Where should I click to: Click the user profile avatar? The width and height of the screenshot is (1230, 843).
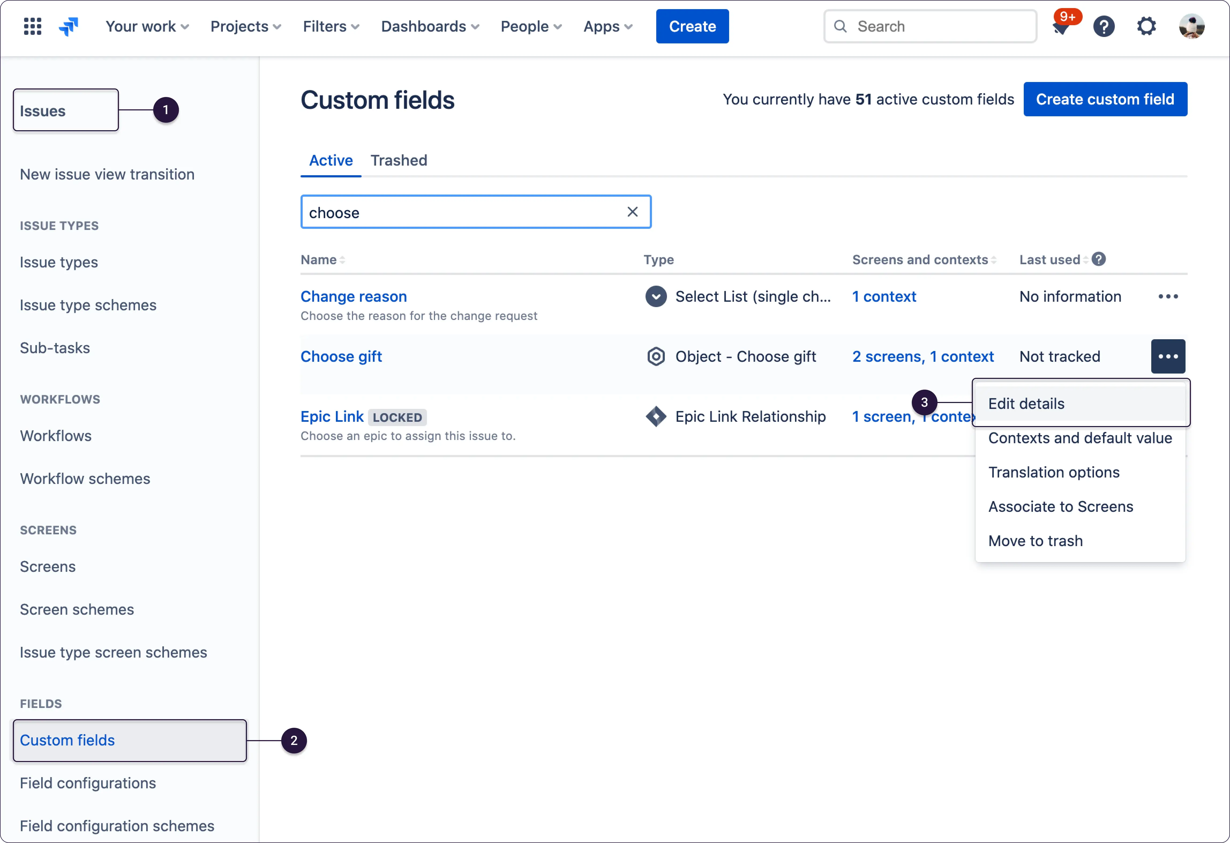click(1191, 27)
